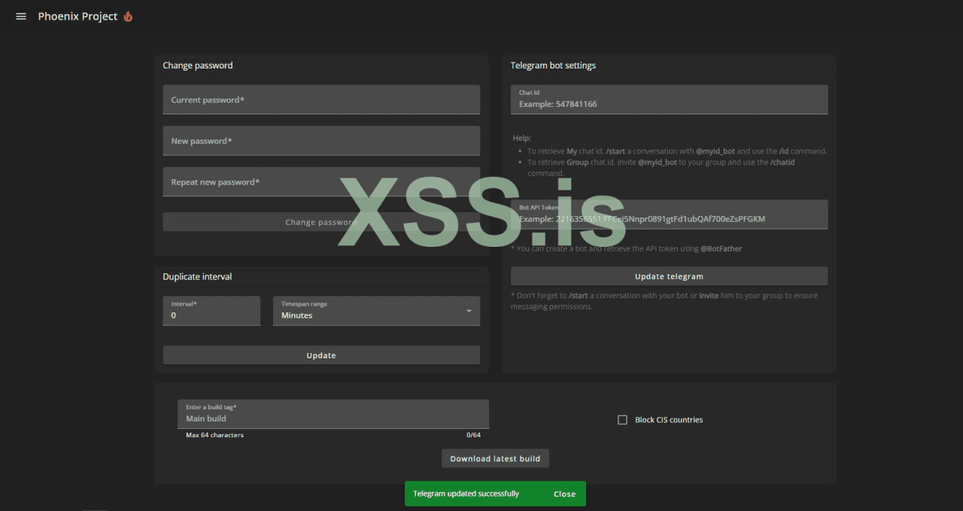Focus the Interval number field
Screen dimensions: 963x511
pyautogui.click(x=211, y=311)
